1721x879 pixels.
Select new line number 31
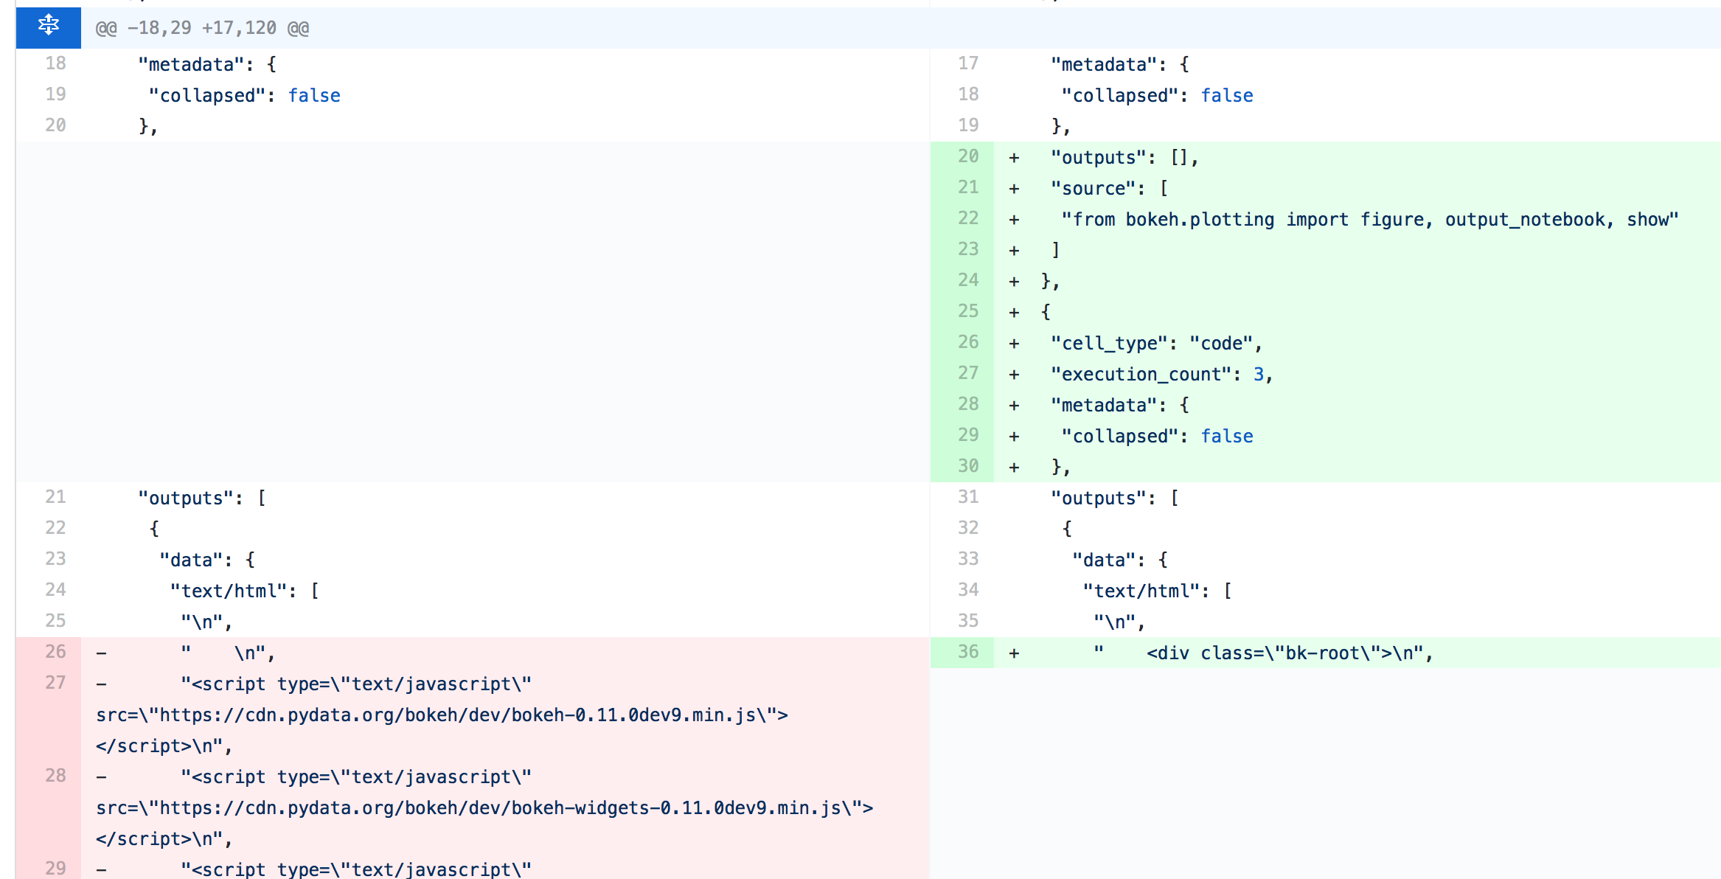pyautogui.click(x=968, y=497)
